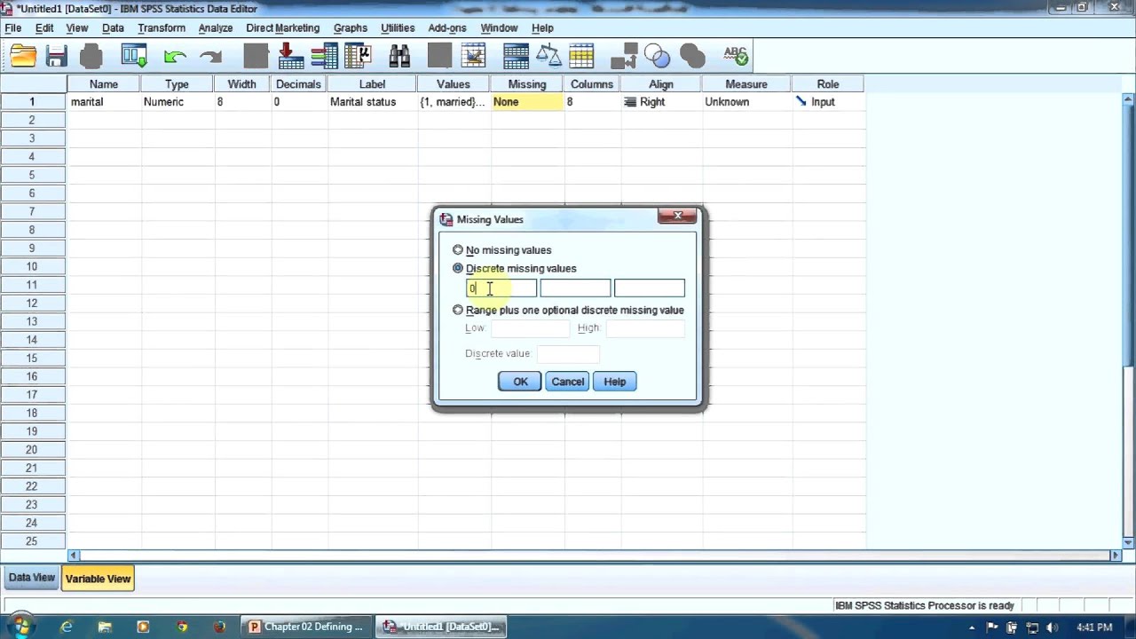
Task: Click the Missing column header
Action: 527,84
